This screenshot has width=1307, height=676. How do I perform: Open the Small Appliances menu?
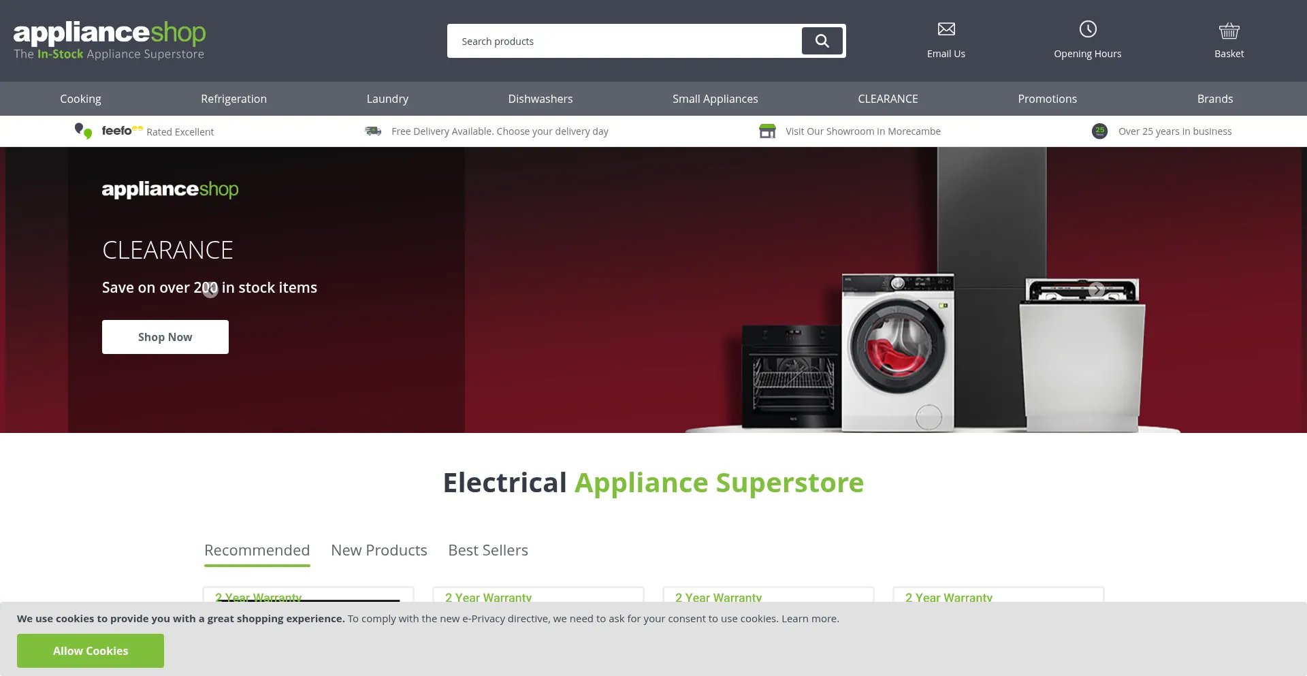click(x=715, y=99)
